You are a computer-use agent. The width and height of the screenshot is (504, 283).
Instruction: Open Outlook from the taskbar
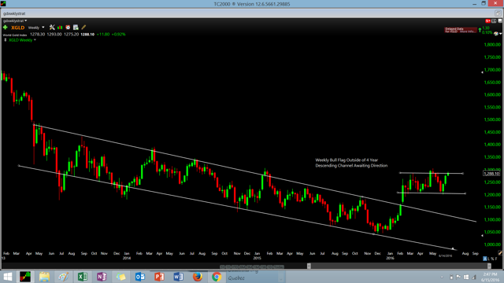point(140,277)
